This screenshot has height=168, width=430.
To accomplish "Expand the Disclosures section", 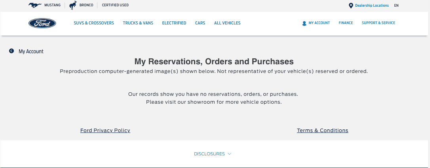I will click(213, 154).
